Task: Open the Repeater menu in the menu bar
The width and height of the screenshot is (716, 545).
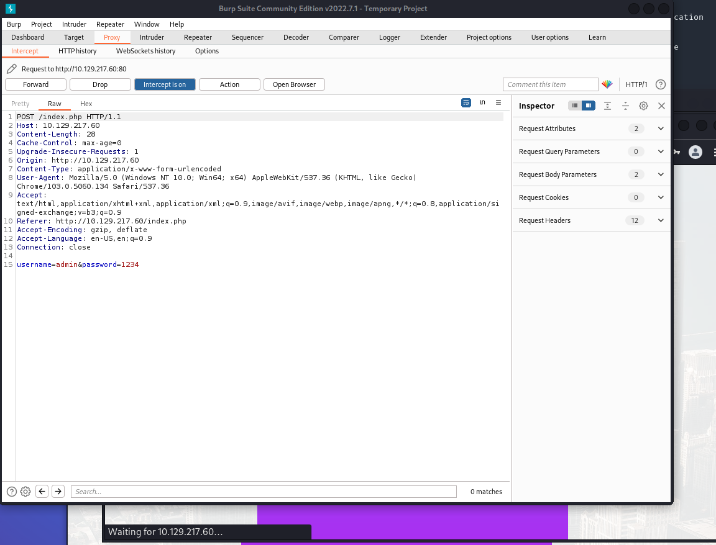Action: pos(110,24)
